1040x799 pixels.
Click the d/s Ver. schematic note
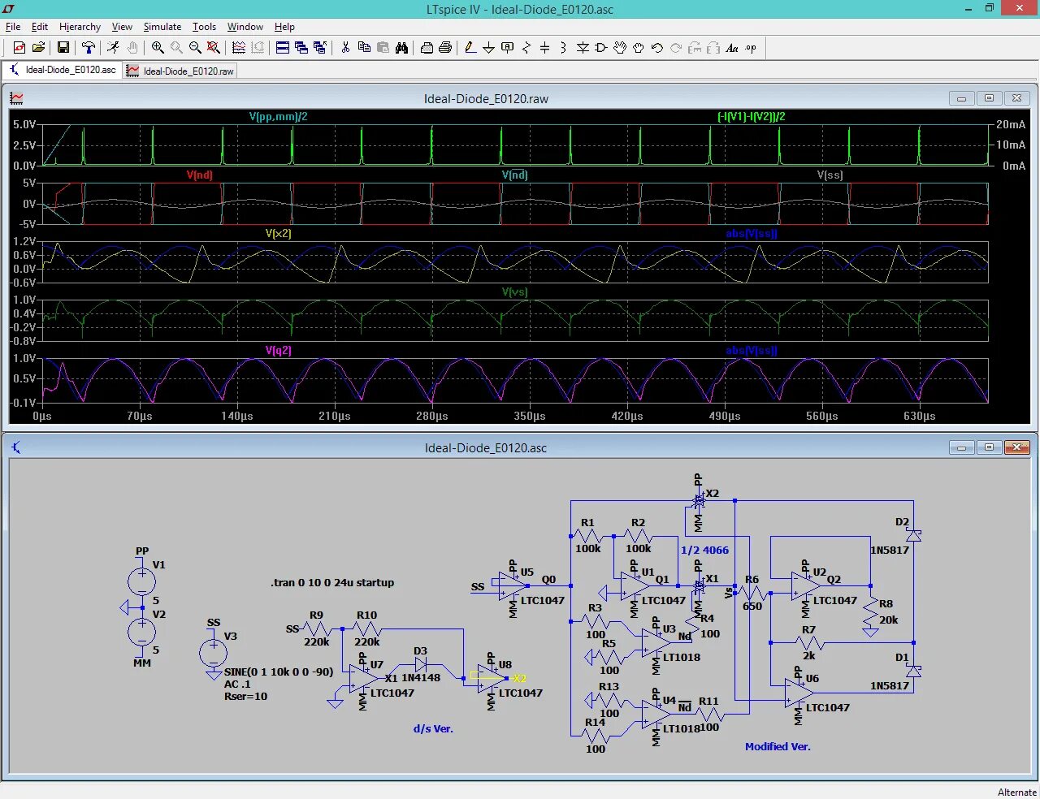click(433, 728)
